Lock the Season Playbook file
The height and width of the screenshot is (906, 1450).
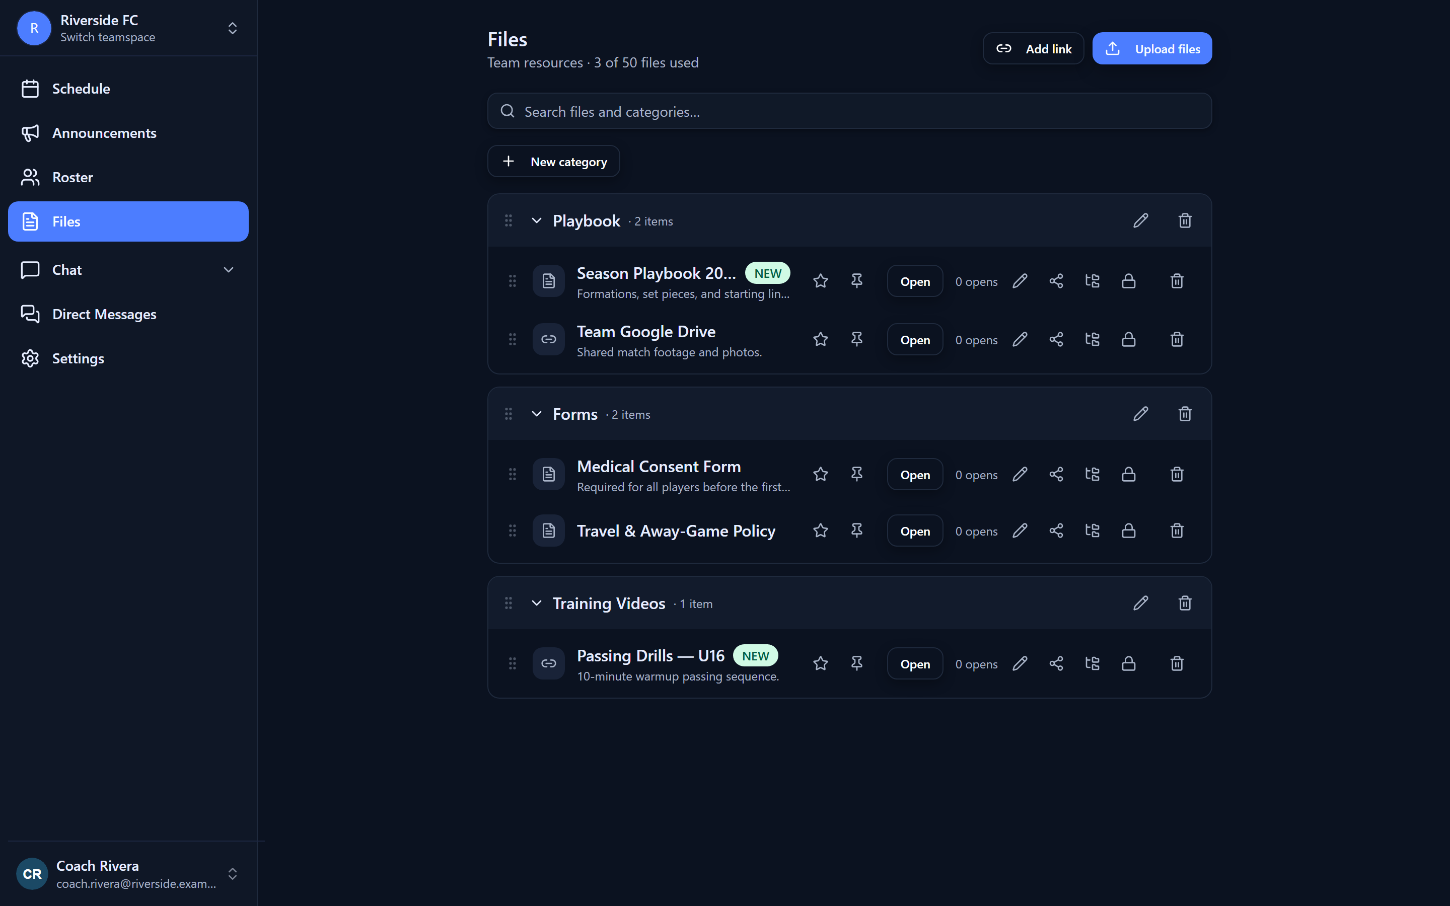coord(1129,281)
